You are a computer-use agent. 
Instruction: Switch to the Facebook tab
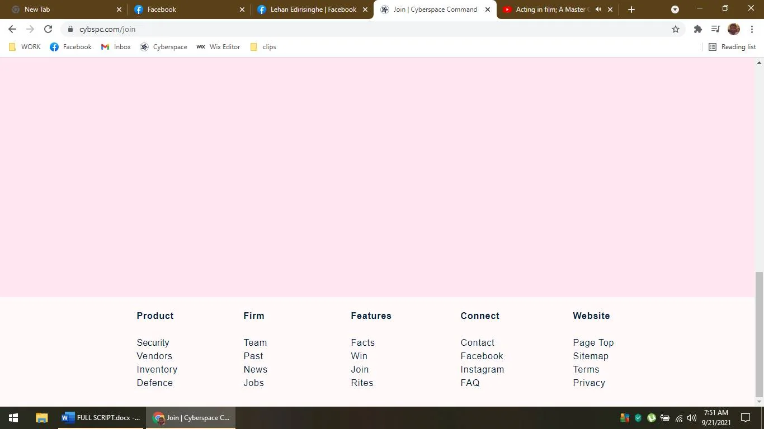(x=188, y=9)
